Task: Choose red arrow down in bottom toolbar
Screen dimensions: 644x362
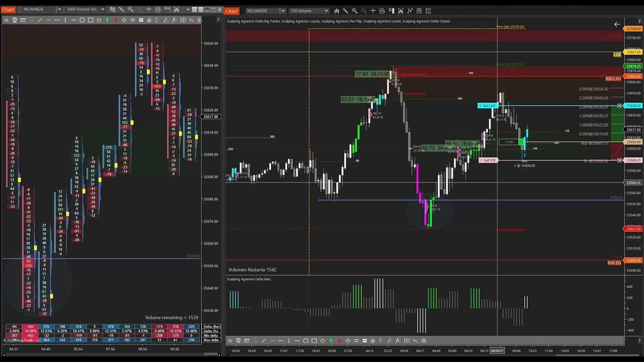Action: [339, 341]
